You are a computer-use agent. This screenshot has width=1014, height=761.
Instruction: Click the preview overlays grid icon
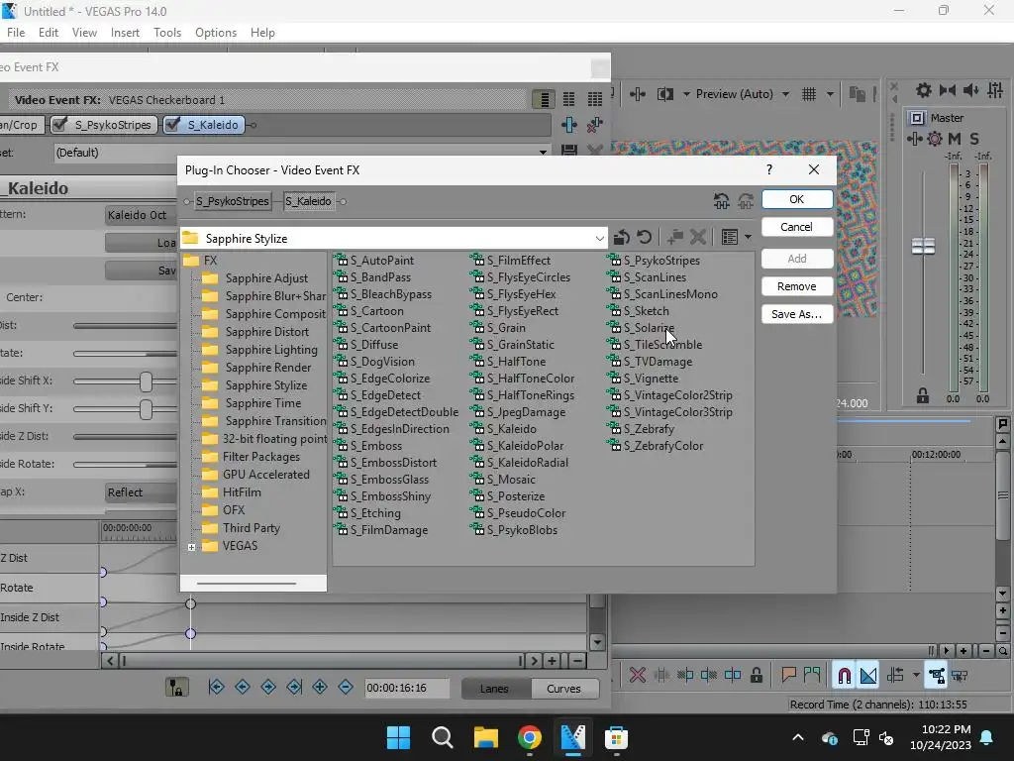tap(809, 94)
